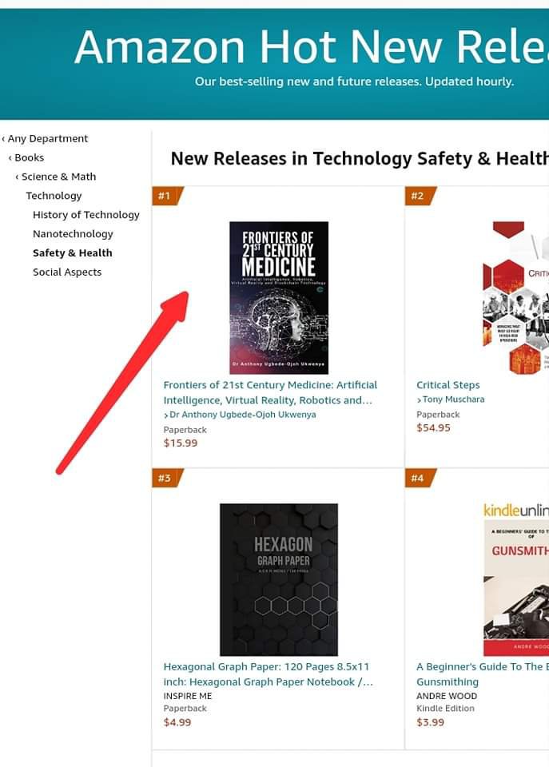The height and width of the screenshot is (767, 549).
Task: Open Social Aspects subcategory
Action: coord(67,272)
